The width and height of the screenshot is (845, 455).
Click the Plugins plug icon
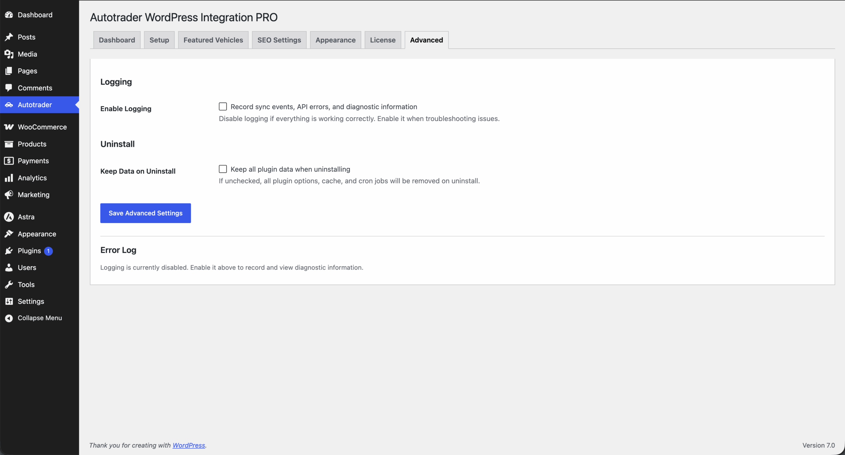coord(9,251)
